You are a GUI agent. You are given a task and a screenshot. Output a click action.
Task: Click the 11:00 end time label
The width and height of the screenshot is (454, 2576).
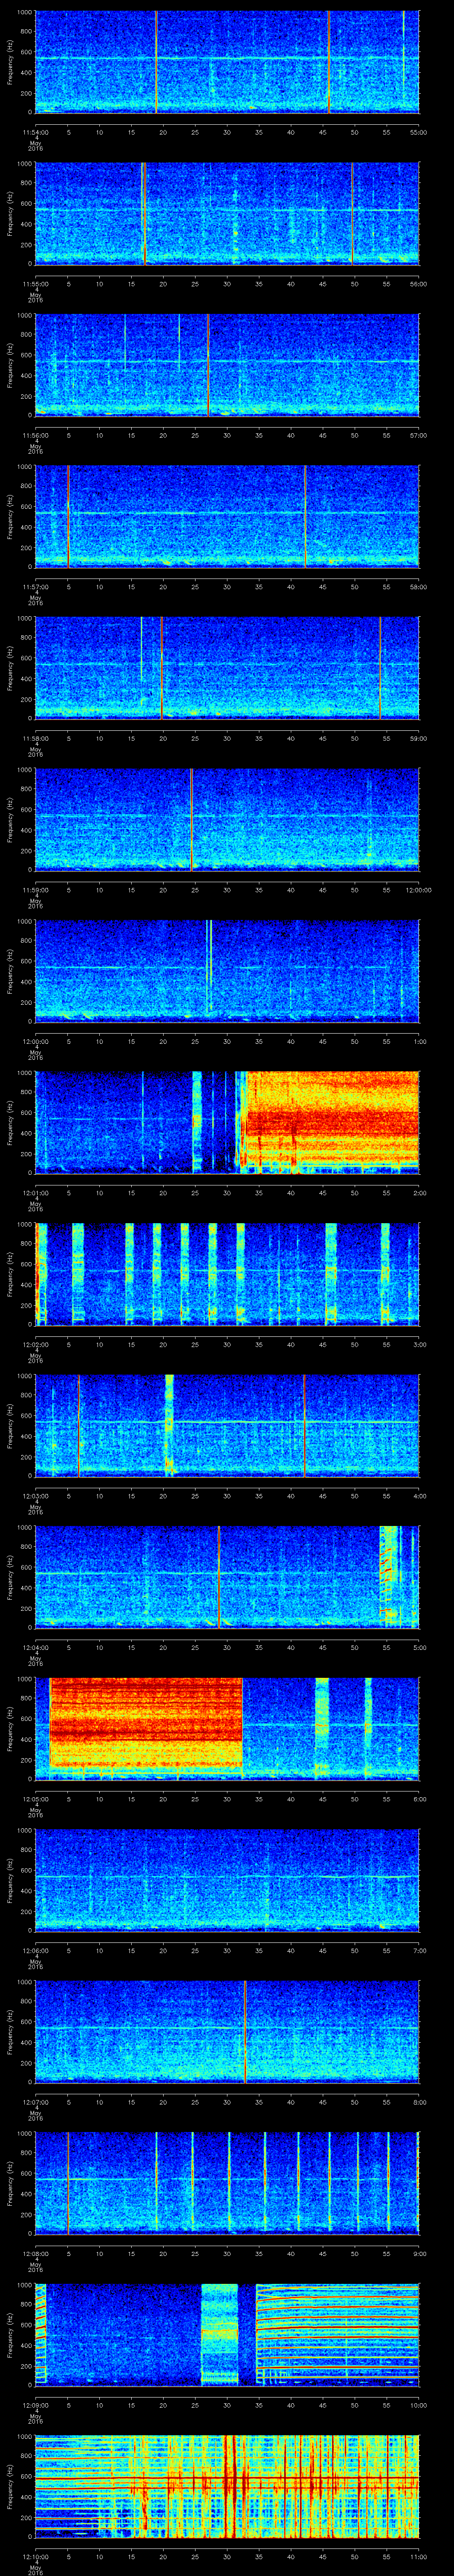(418, 2557)
